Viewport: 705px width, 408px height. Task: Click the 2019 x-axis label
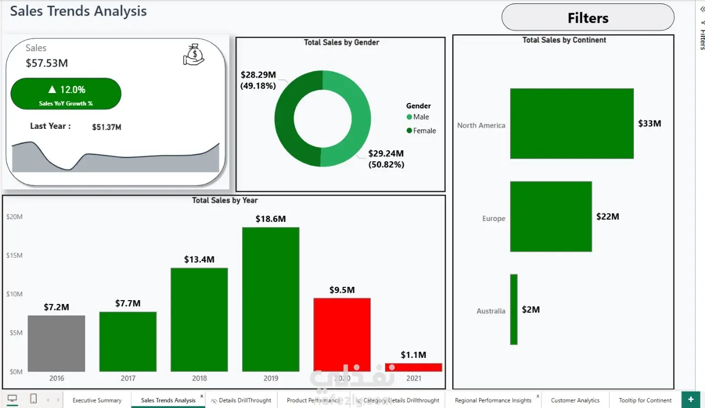tap(270, 378)
